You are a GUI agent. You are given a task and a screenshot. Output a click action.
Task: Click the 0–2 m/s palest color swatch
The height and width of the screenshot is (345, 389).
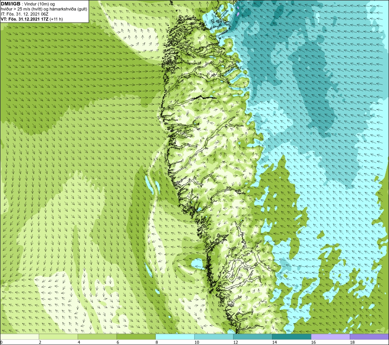click(19, 336)
